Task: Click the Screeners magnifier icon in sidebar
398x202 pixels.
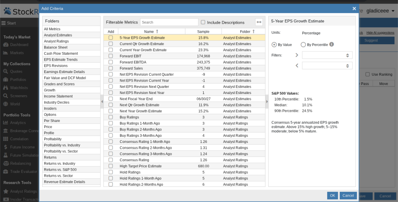Action: pyautogui.click(x=5, y=96)
